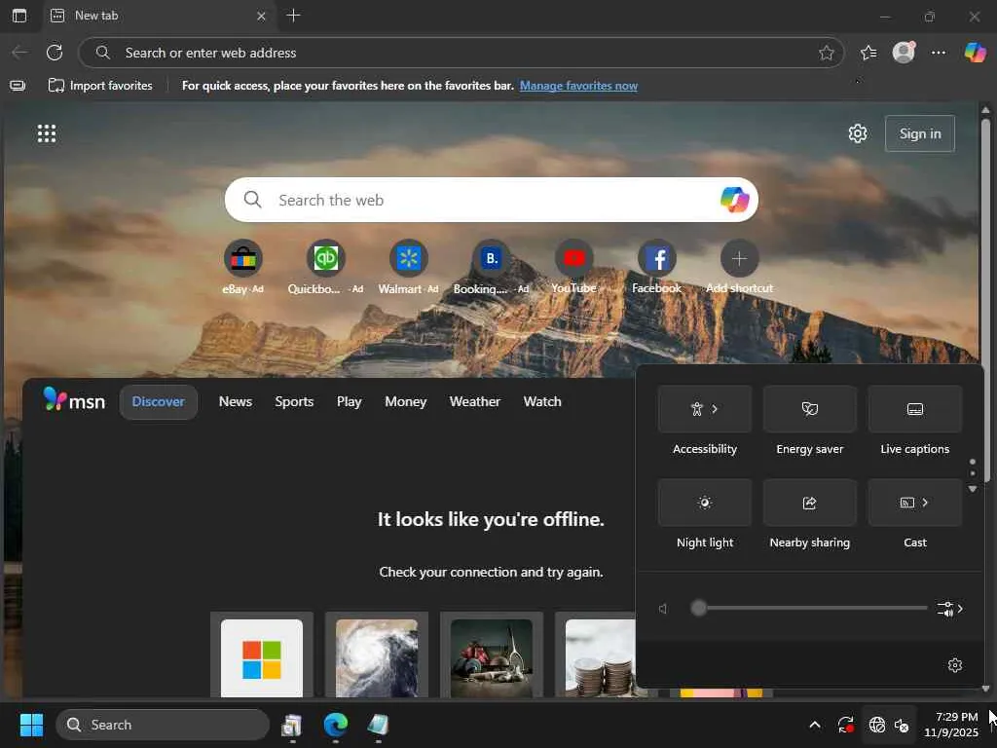Close the New tab tab
The image size is (997, 748).
click(x=261, y=16)
